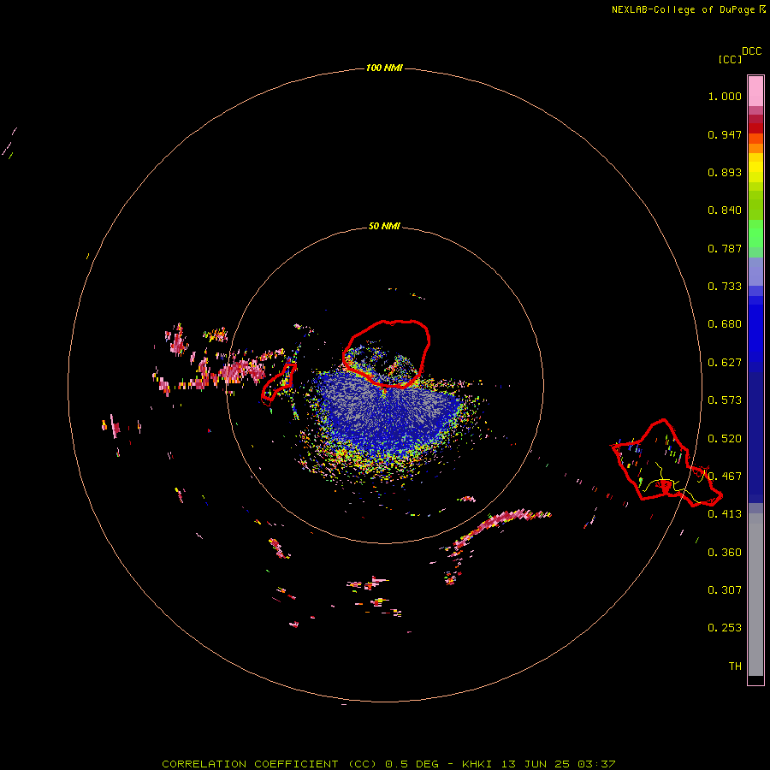Screen dimensions: 770x770
Task: Click the DCC label above color scale
Action: (x=751, y=51)
